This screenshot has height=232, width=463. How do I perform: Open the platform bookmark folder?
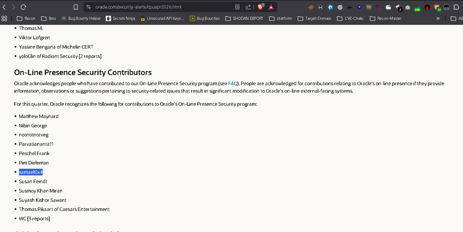pos(281,18)
